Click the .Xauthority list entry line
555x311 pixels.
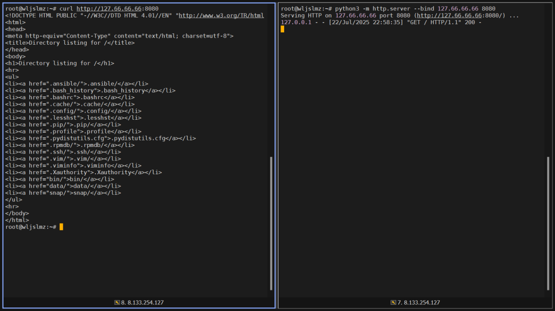pyautogui.click(x=83, y=172)
